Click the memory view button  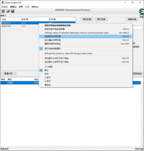pyautogui.click(x=8, y=74)
